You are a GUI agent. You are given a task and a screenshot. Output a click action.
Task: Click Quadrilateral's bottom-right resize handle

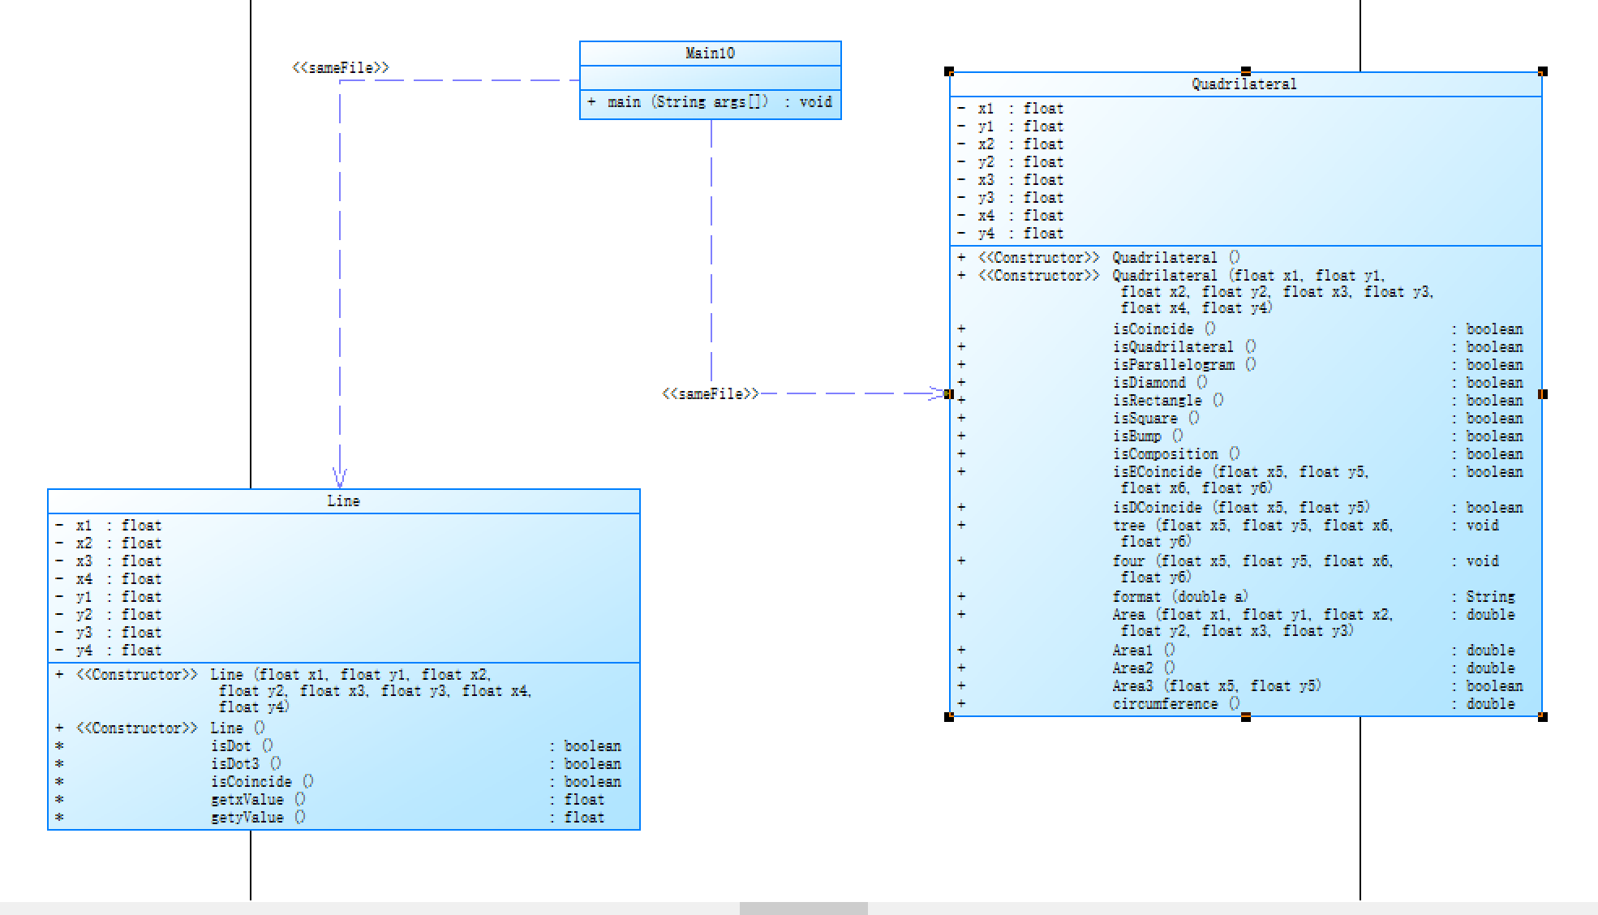click(x=1542, y=716)
